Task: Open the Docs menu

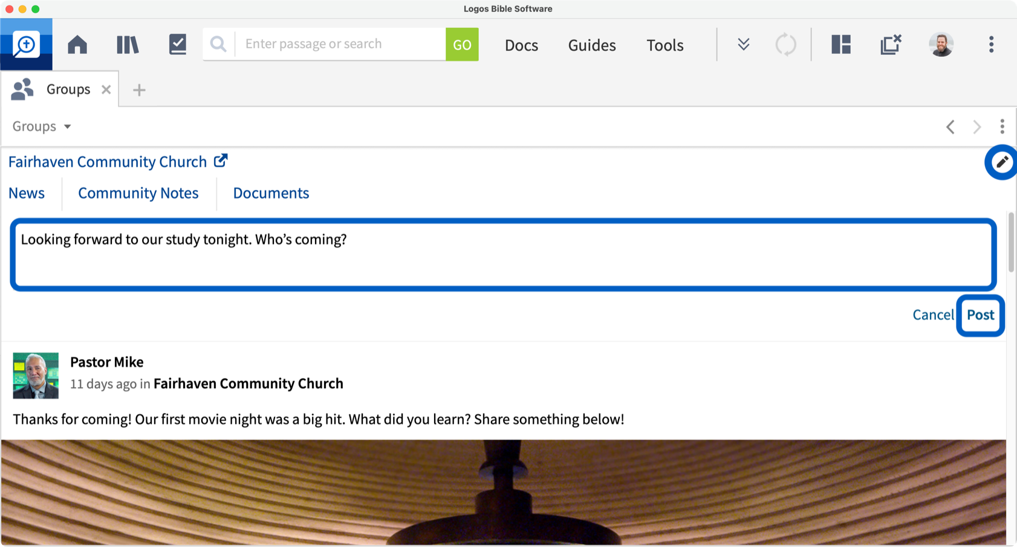Action: coord(521,45)
